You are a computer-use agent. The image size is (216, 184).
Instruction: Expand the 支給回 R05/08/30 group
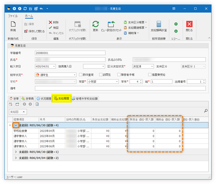coord(16,152)
